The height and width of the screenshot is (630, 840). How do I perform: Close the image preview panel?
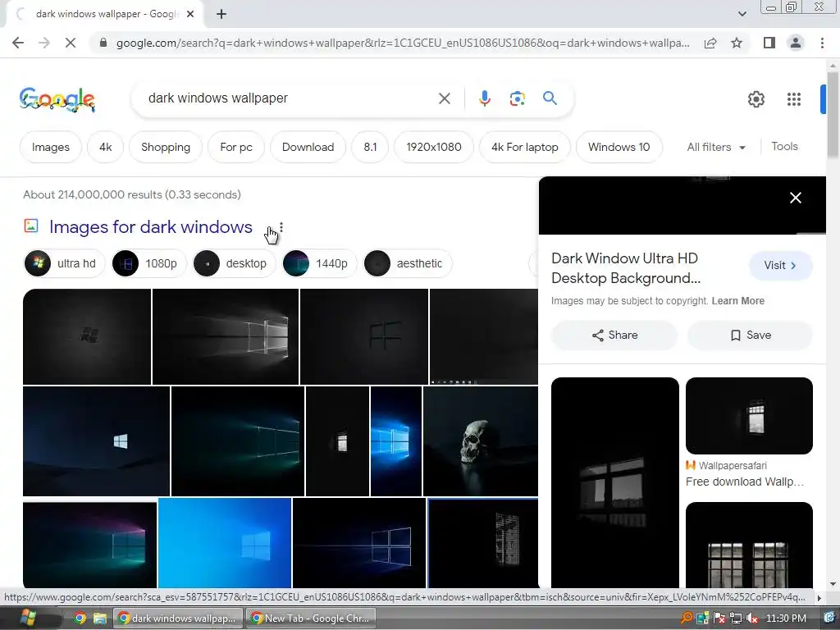796,198
